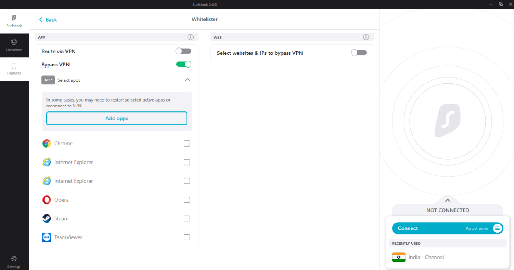Screen dimensions: 514x270
Task: Show info for the WEB section
Action: pyautogui.click(x=366, y=37)
